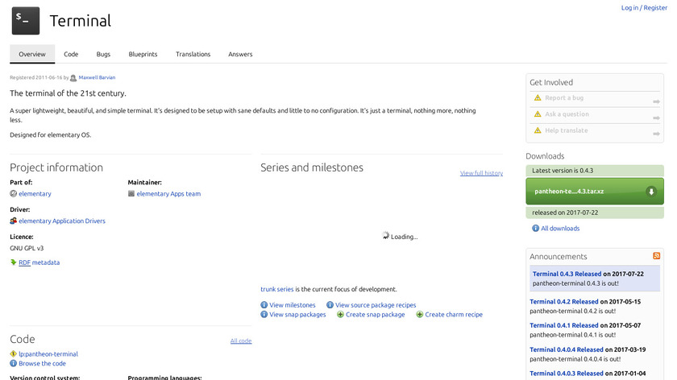Click the download arrow icon on green button

point(651,192)
